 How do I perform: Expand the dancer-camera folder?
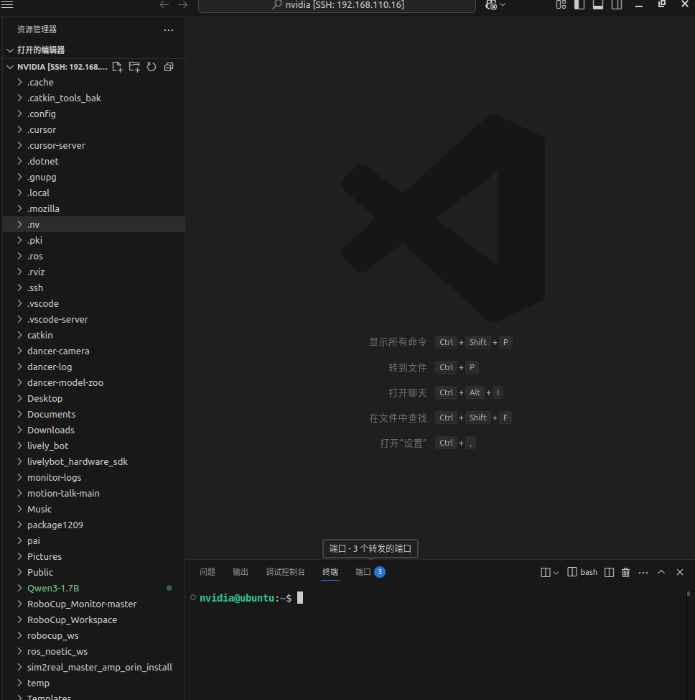click(x=19, y=351)
